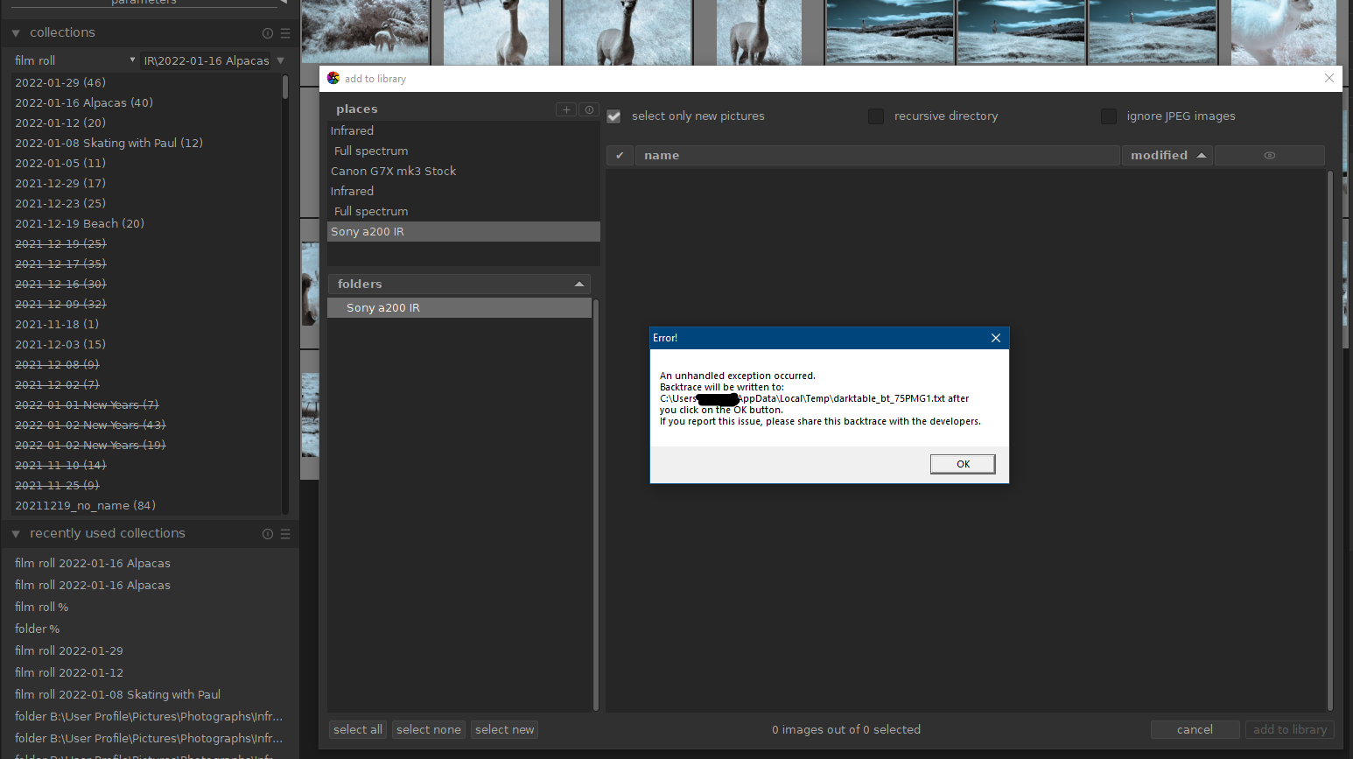
Task: Uncheck select only new pictures
Action: [x=613, y=116]
